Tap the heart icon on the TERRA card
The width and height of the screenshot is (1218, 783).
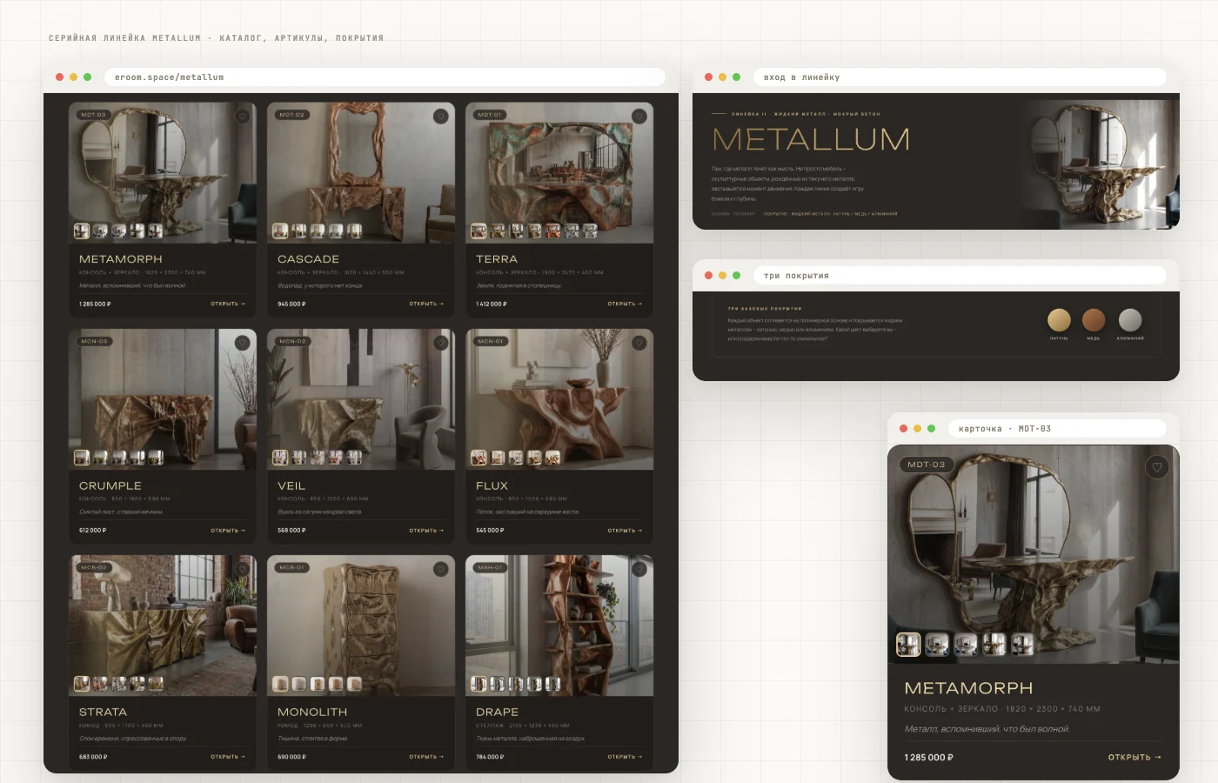(x=639, y=117)
